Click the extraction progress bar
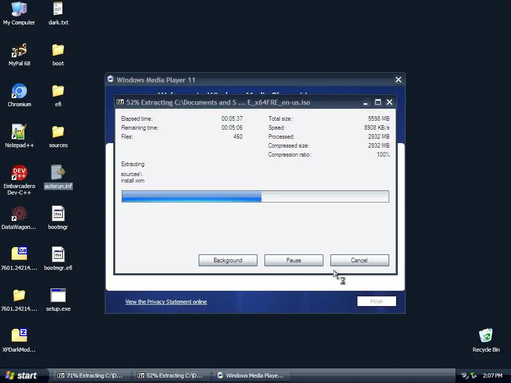Viewport: 511px width, 383px height. point(255,196)
